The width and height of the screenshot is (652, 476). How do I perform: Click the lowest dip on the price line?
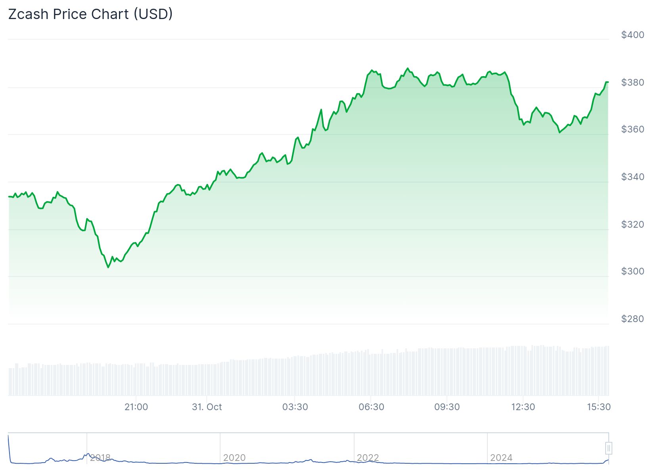pyautogui.click(x=108, y=267)
